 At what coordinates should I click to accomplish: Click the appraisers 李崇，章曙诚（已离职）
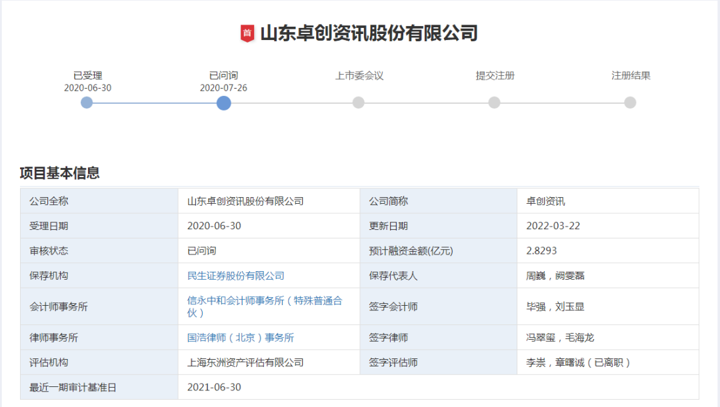[578, 362]
